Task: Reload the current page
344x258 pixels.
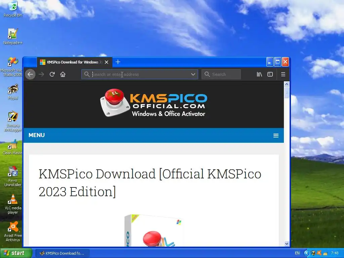Action: pos(52,74)
